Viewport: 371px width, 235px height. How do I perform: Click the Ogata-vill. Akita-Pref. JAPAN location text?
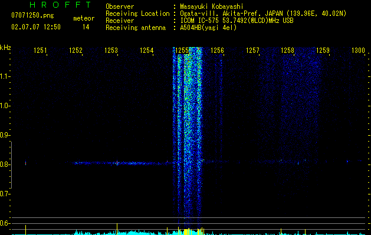pyautogui.click(x=263, y=14)
